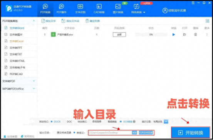Click the Word document icon beside 文件转Word
This screenshot has height=140, width=213.
(x=6, y=28)
